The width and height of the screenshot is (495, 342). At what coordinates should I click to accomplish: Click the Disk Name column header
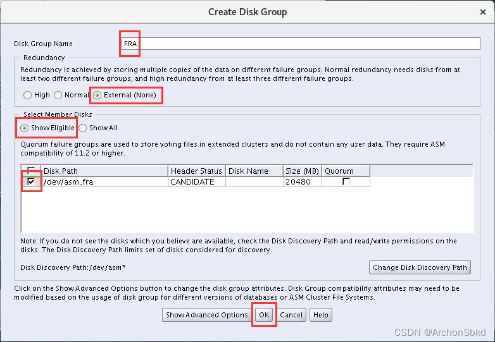[x=254, y=171]
